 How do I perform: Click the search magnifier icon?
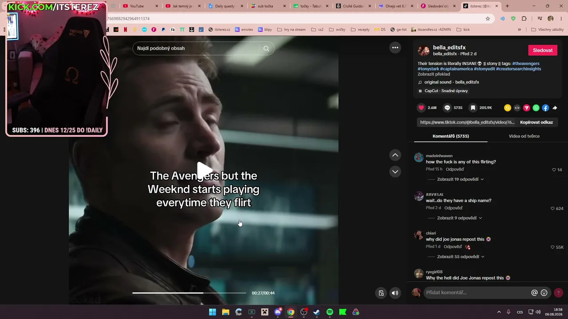(266, 48)
